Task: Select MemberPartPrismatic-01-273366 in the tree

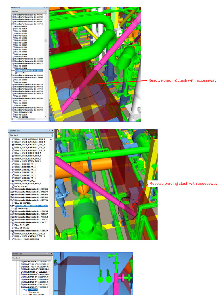Action: 31,195
